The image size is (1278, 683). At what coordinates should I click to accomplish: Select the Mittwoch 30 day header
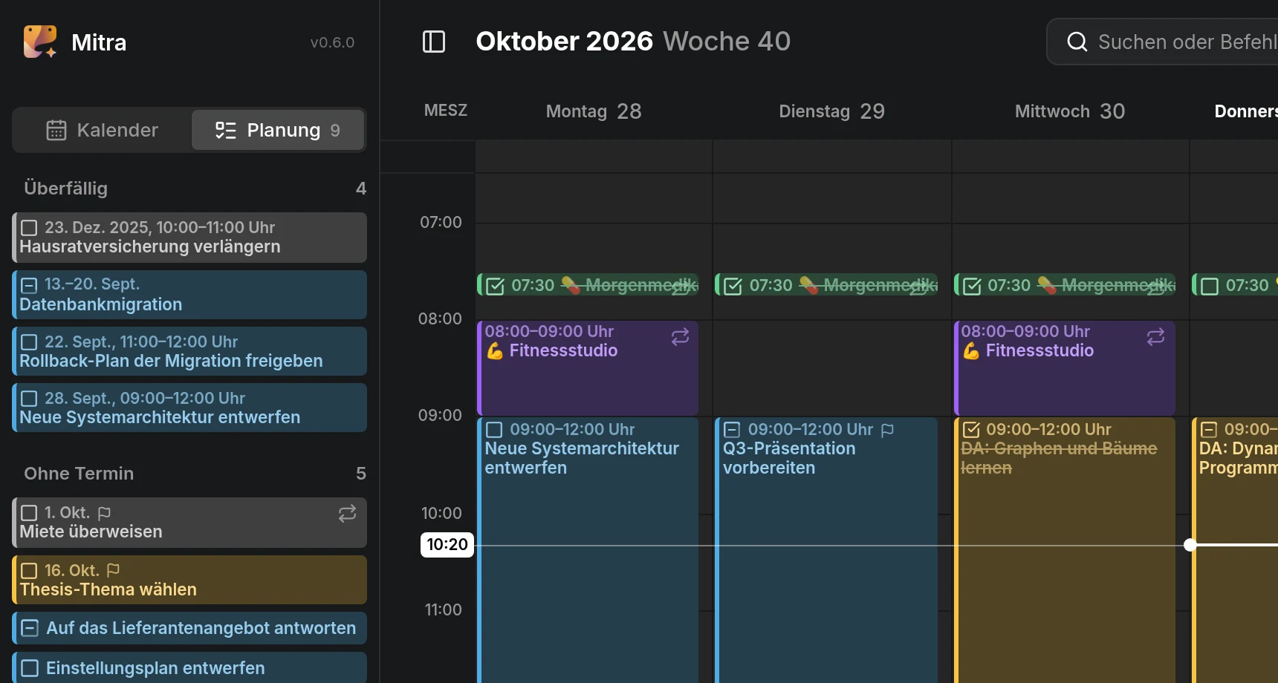(x=1070, y=111)
